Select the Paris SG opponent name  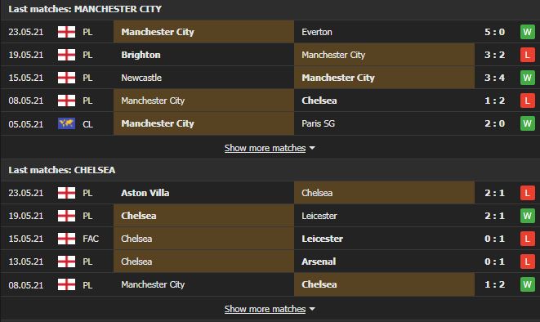pyautogui.click(x=319, y=123)
